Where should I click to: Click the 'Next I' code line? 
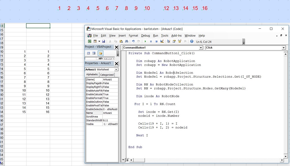[x=142, y=135]
